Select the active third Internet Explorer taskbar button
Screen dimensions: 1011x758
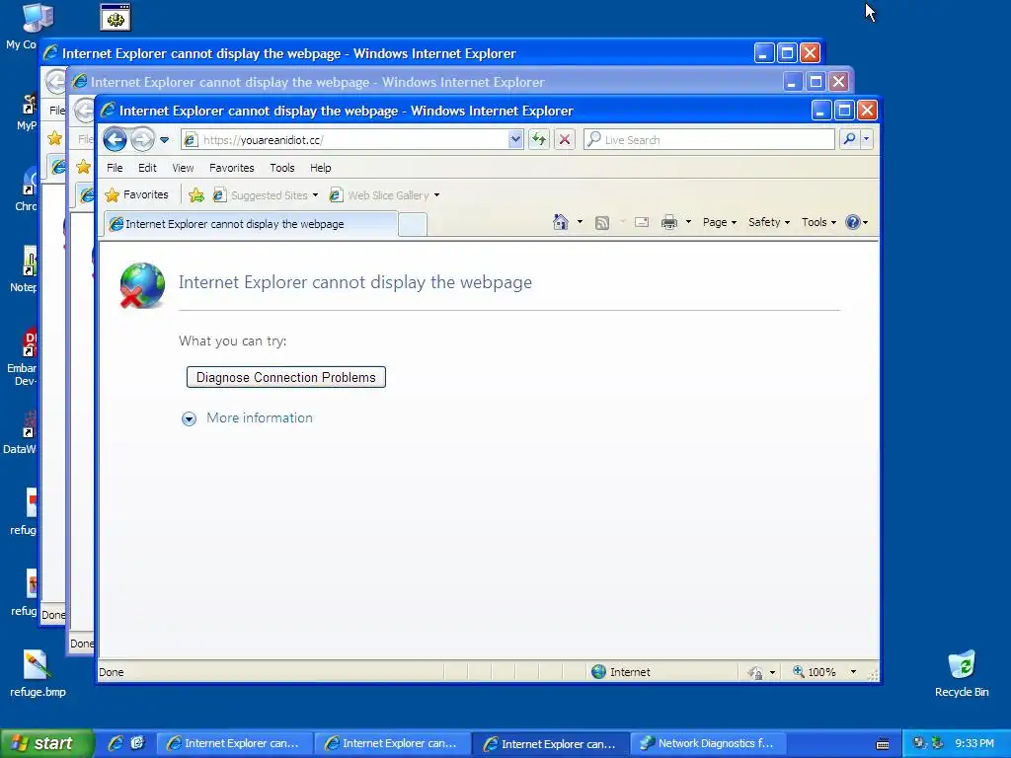click(x=551, y=743)
